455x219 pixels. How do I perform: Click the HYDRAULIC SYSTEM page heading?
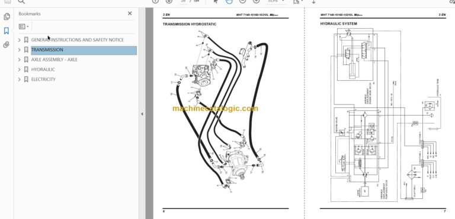[338, 24]
